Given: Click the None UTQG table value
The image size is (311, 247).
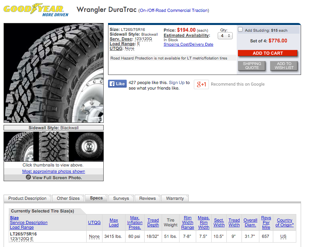Looking at the screenshot, I should pos(94,236).
